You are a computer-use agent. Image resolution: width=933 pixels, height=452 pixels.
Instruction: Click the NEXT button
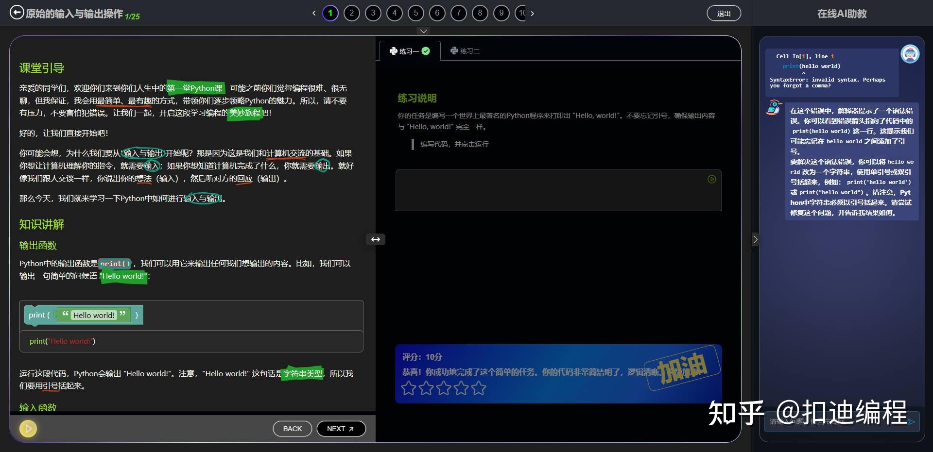point(341,429)
